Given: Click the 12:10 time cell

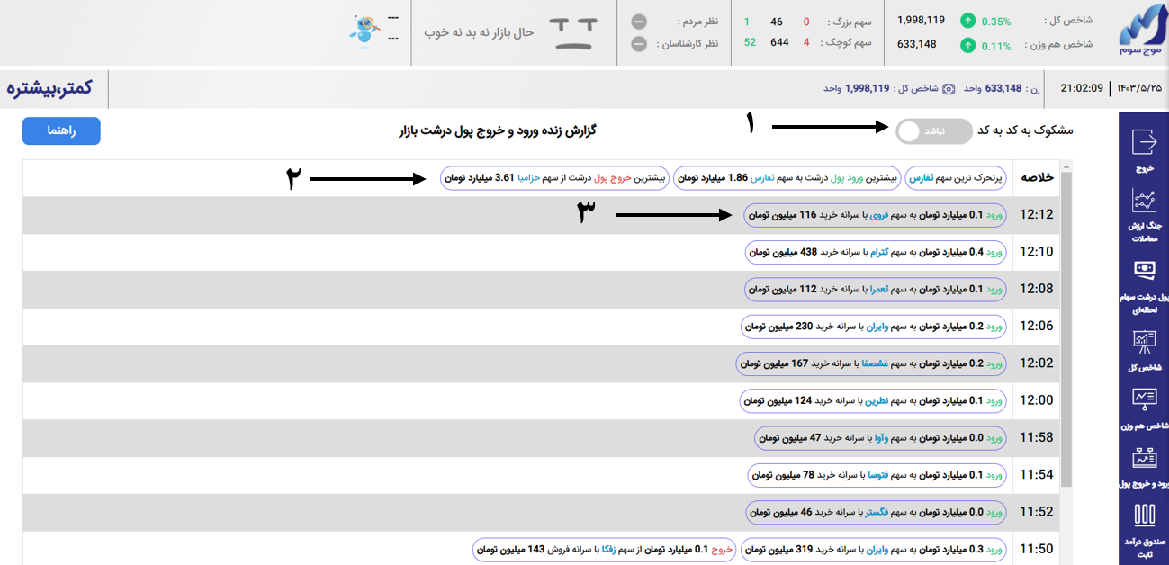Looking at the screenshot, I should 1035,252.
